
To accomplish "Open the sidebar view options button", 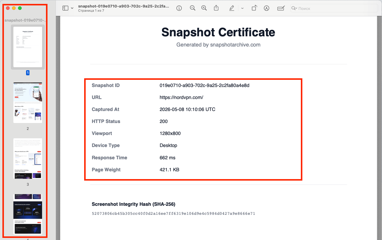I will click(x=65, y=8).
